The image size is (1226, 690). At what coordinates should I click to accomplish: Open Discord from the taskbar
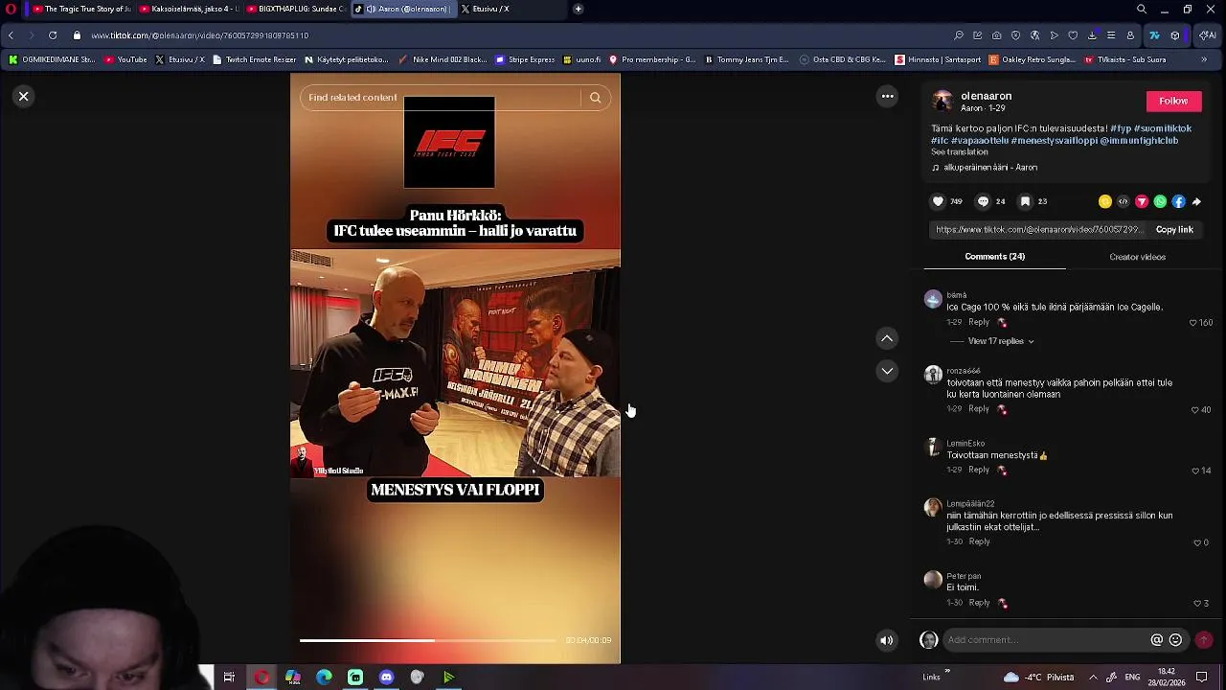point(386,678)
